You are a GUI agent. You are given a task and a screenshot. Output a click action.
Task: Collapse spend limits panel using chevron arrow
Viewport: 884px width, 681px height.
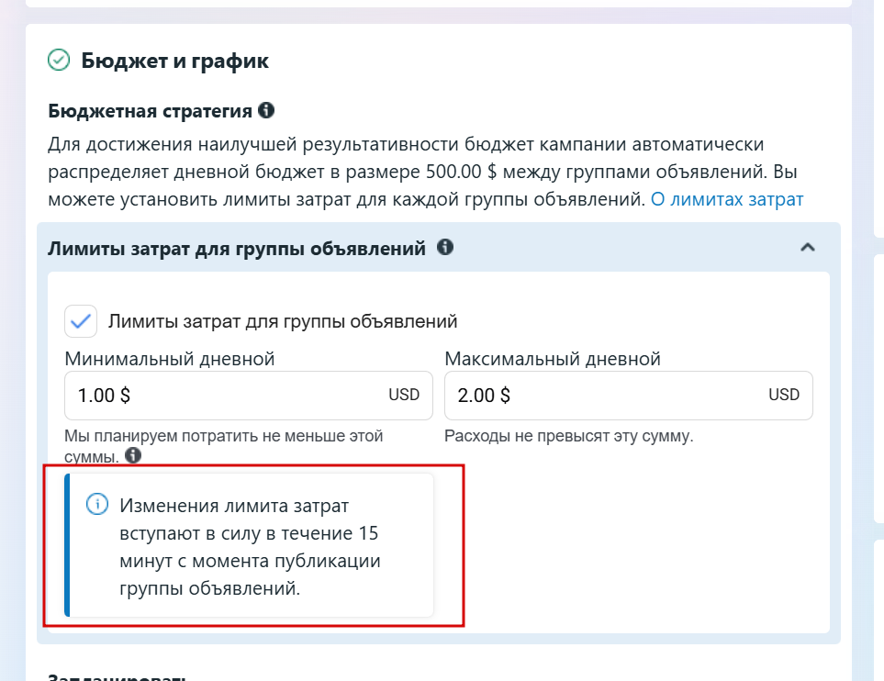click(808, 247)
